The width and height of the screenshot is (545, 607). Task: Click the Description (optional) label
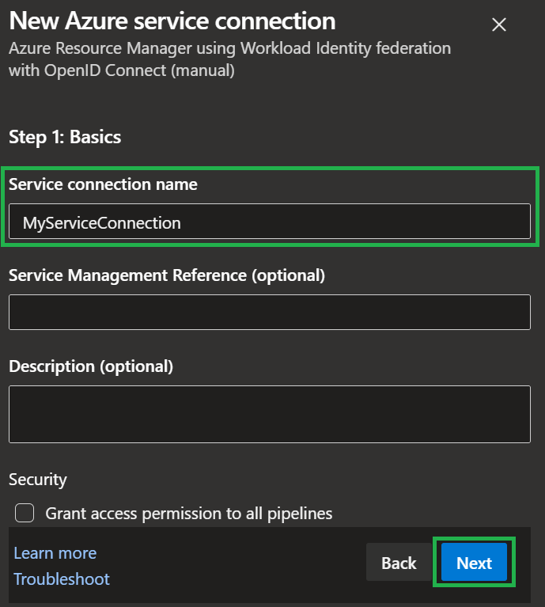pyautogui.click(x=91, y=366)
